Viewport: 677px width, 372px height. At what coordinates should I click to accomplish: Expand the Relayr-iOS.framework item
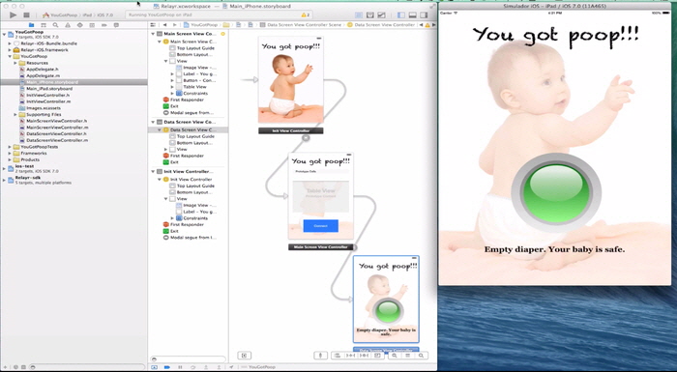coord(10,50)
